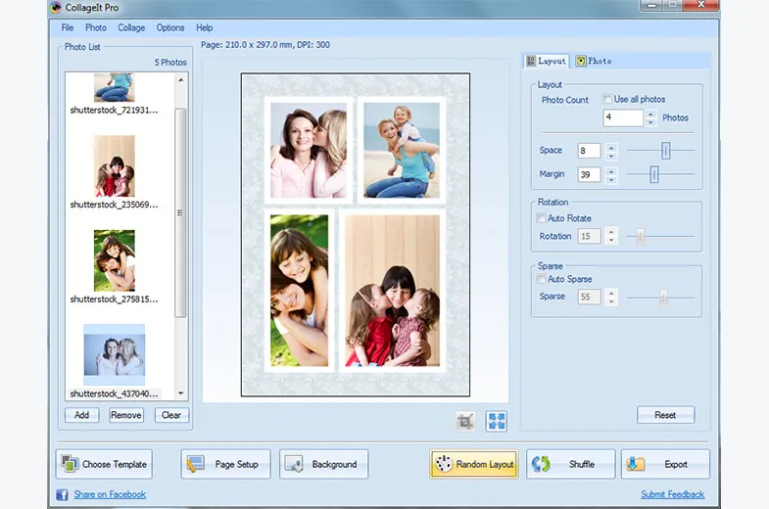Click the Space value input field

pos(589,151)
